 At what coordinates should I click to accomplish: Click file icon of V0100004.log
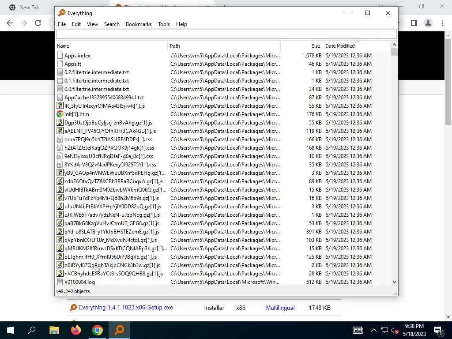coord(60,282)
